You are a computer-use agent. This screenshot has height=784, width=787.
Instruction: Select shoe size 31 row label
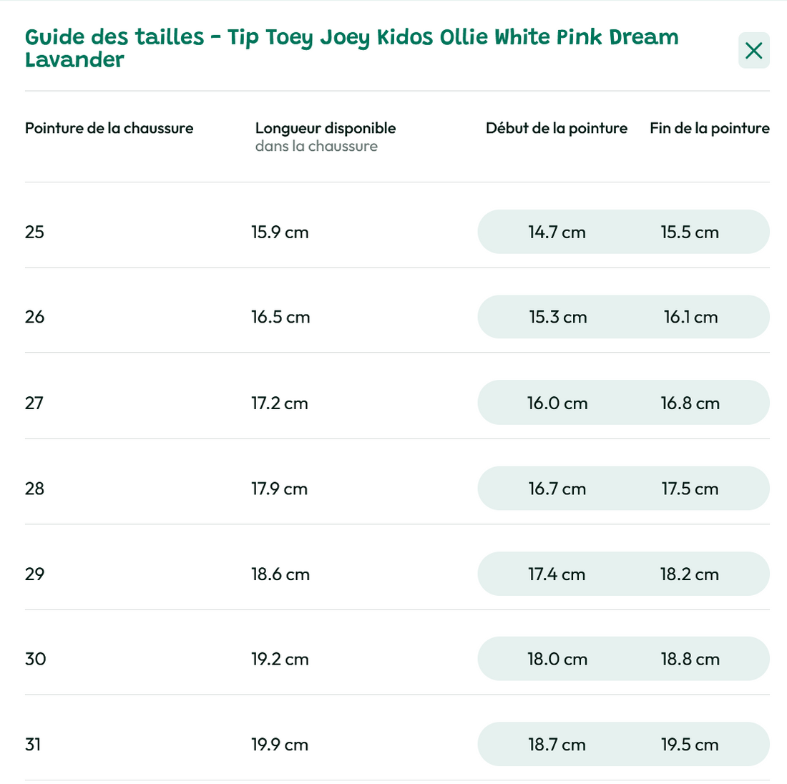point(33,745)
